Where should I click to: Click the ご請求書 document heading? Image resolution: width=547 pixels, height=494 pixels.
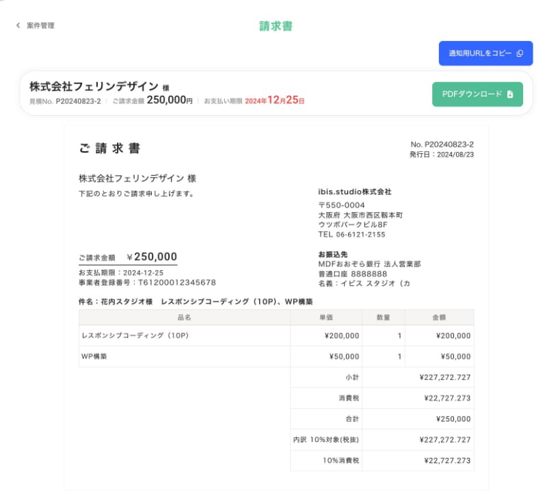coord(109,148)
